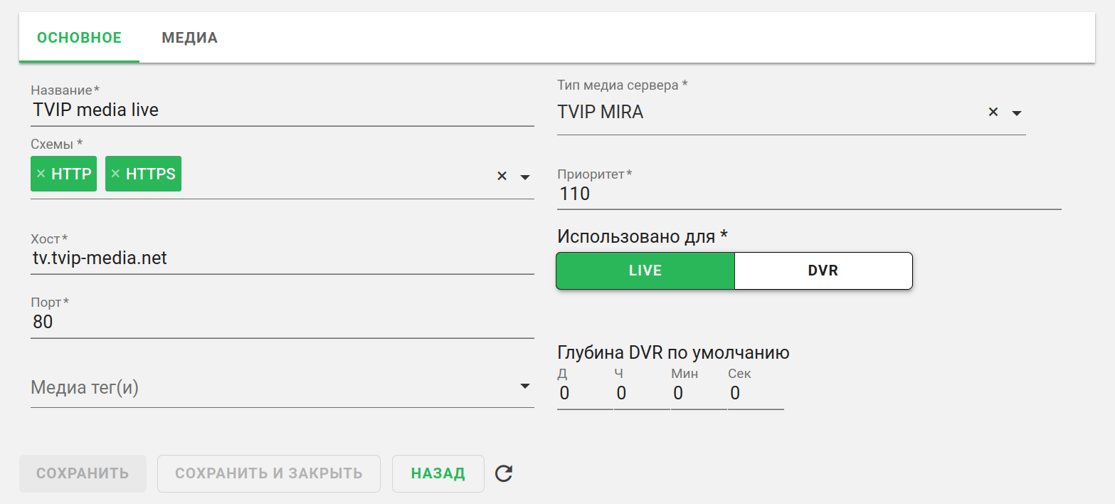Expand the Схемы dropdown list

[525, 177]
